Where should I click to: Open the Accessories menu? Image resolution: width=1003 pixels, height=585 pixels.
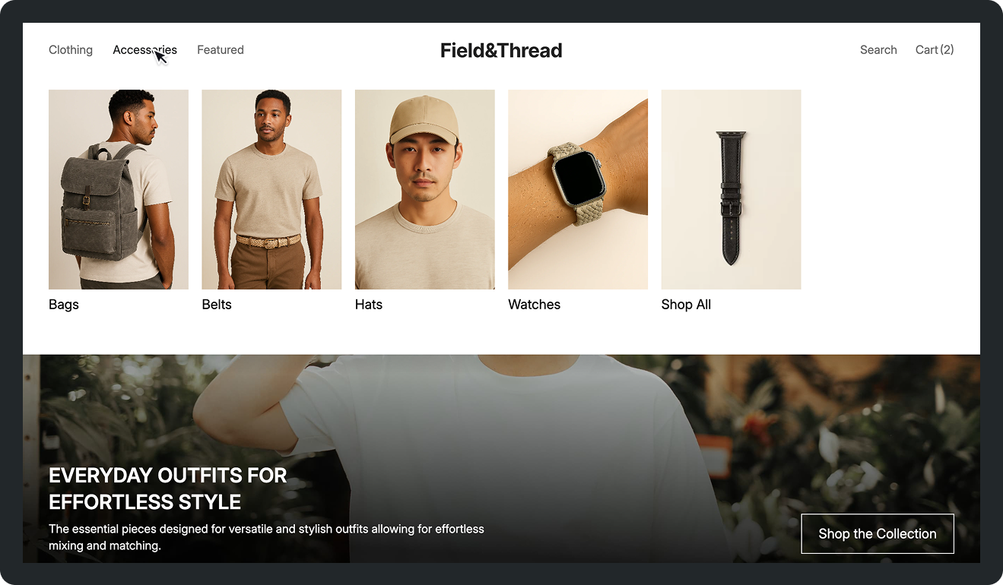tap(144, 50)
